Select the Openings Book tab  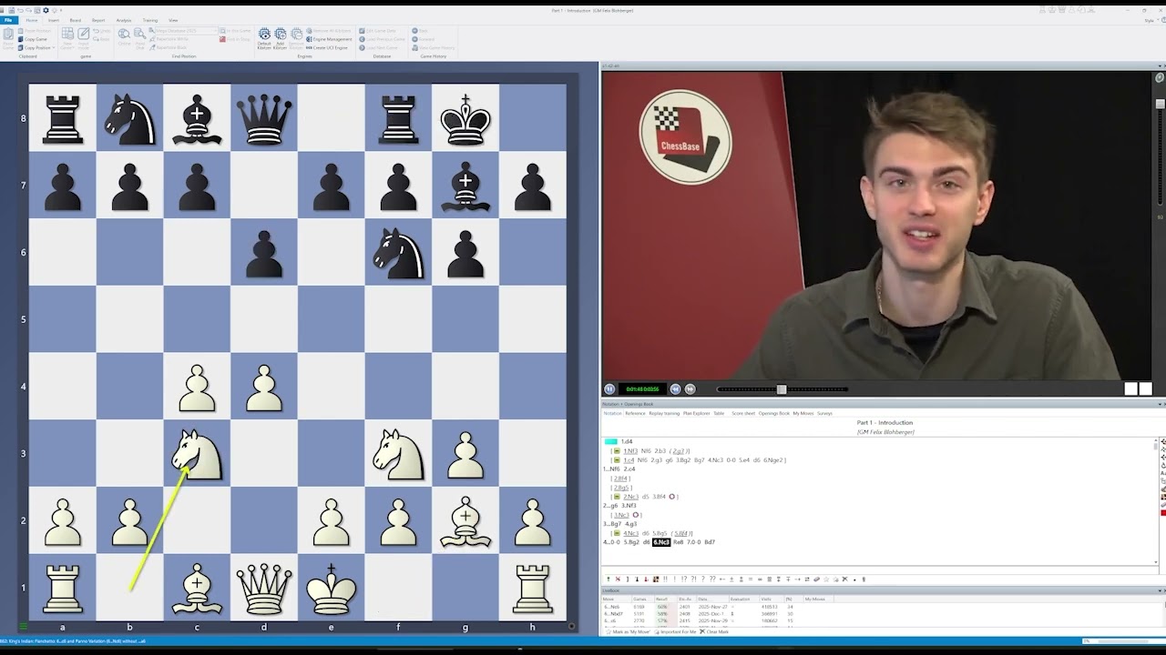(x=774, y=413)
